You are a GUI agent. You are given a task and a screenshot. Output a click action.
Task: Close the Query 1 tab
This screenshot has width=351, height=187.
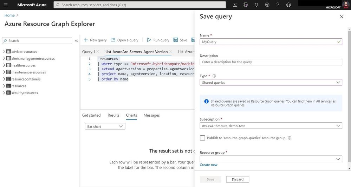pos(98,52)
